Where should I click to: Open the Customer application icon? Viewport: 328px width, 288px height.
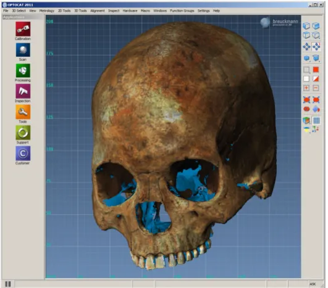click(x=23, y=154)
